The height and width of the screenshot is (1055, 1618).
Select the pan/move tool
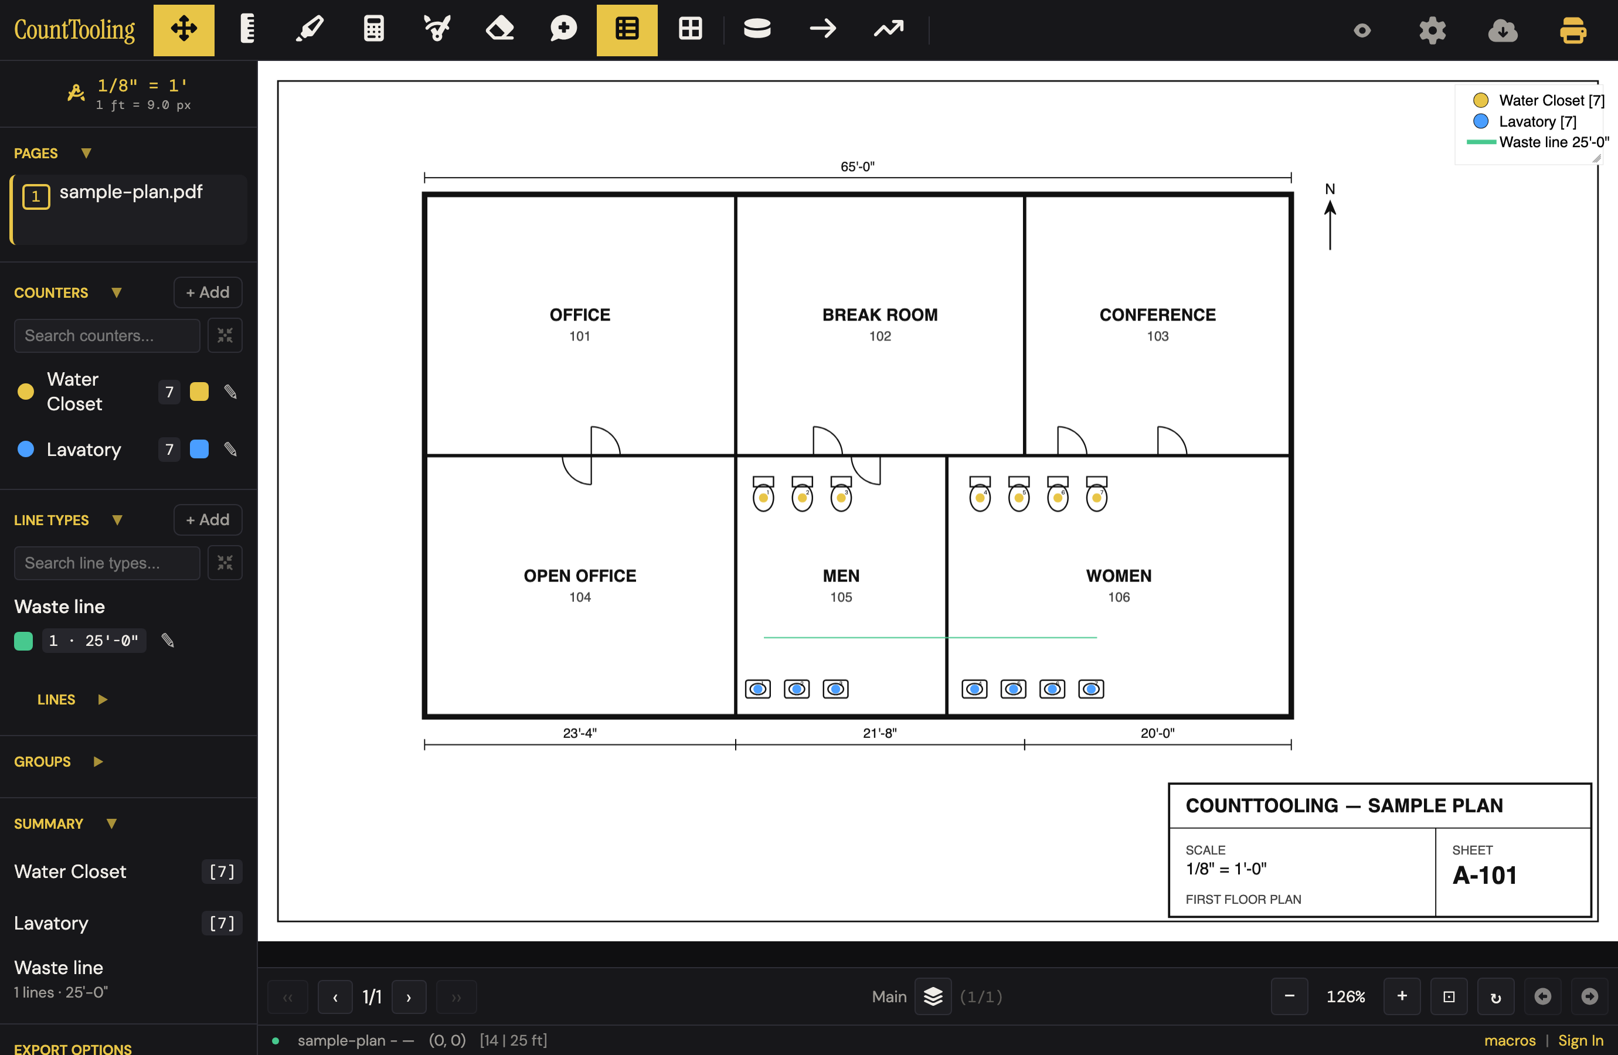[183, 30]
